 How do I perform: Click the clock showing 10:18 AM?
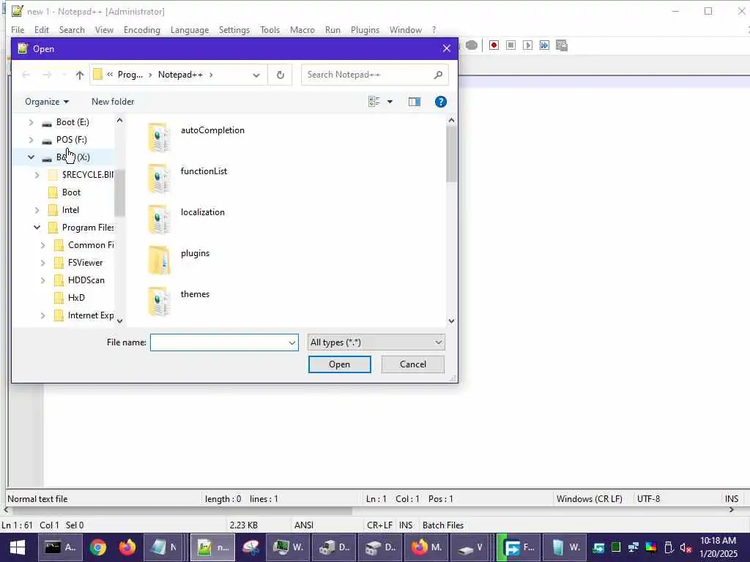(718, 541)
